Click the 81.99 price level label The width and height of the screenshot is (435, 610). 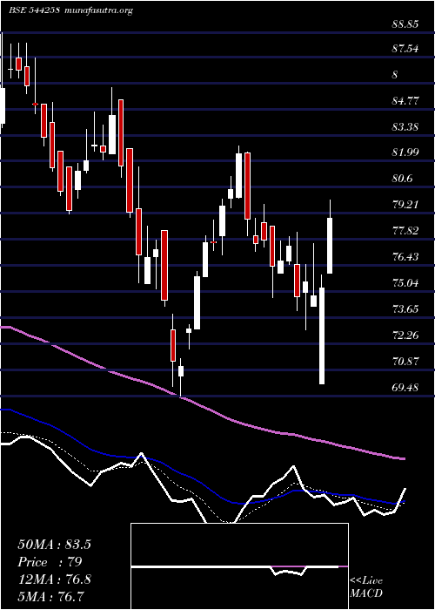(x=405, y=152)
